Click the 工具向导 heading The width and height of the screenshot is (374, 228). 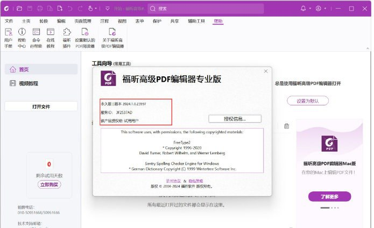(102, 63)
